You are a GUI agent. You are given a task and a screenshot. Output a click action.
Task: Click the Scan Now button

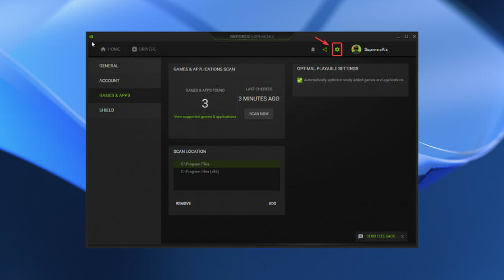(x=259, y=114)
